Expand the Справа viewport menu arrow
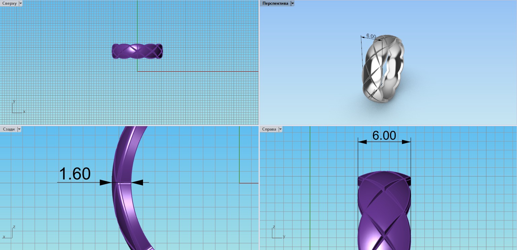The image size is (517, 250). 280,129
